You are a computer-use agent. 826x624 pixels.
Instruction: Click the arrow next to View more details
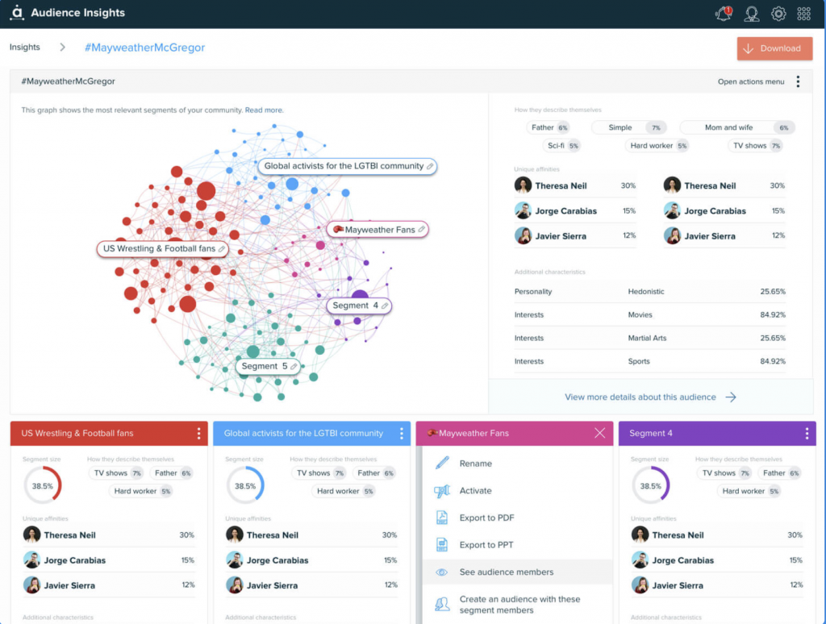click(731, 397)
